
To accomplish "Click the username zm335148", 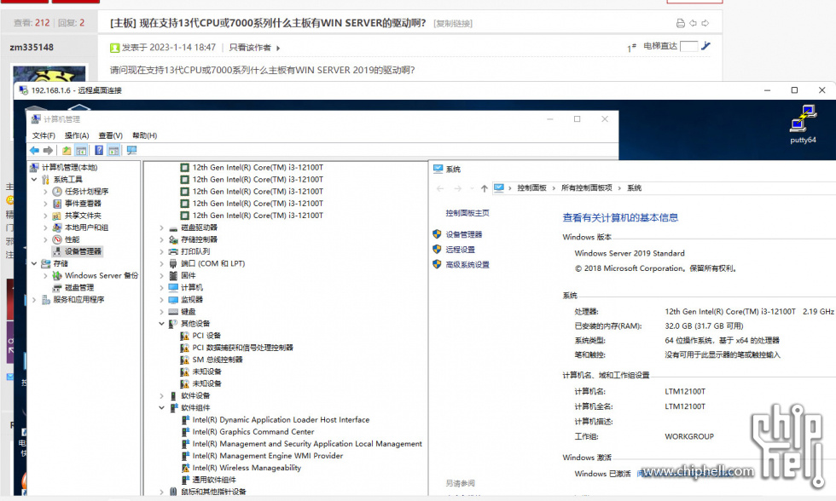I will coord(32,48).
